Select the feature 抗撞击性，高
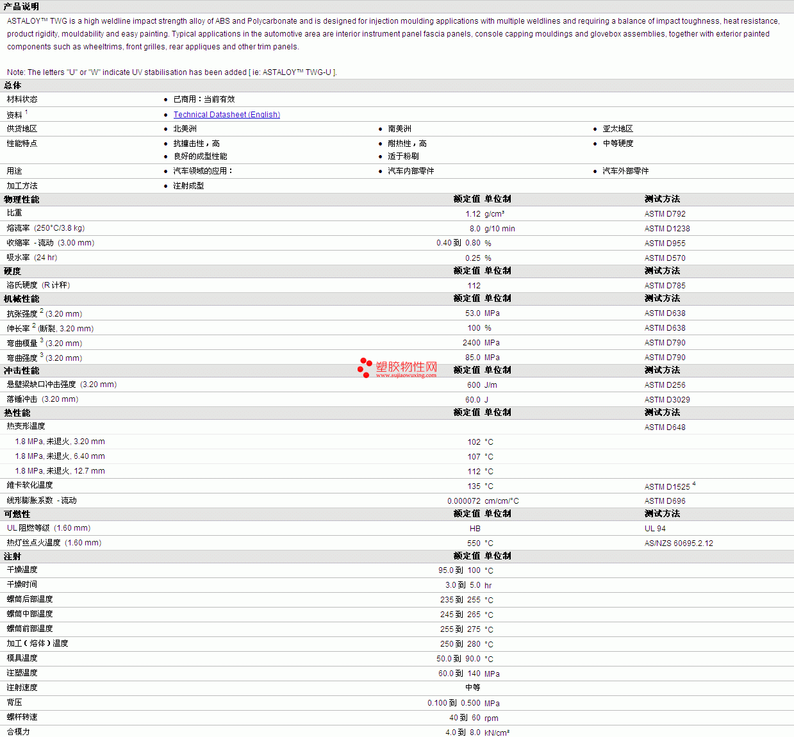This screenshot has height=737, width=794. [x=196, y=144]
